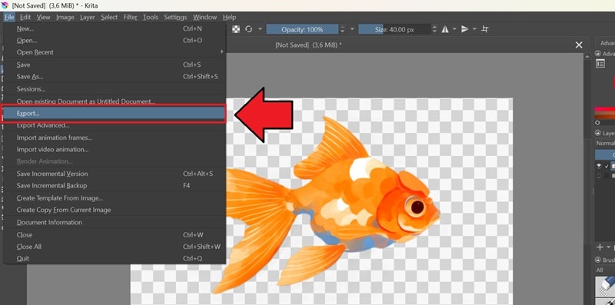Choose Close All from File menu
Image resolution: width=615 pixels, height=305 pixels.
coord(115,247)
